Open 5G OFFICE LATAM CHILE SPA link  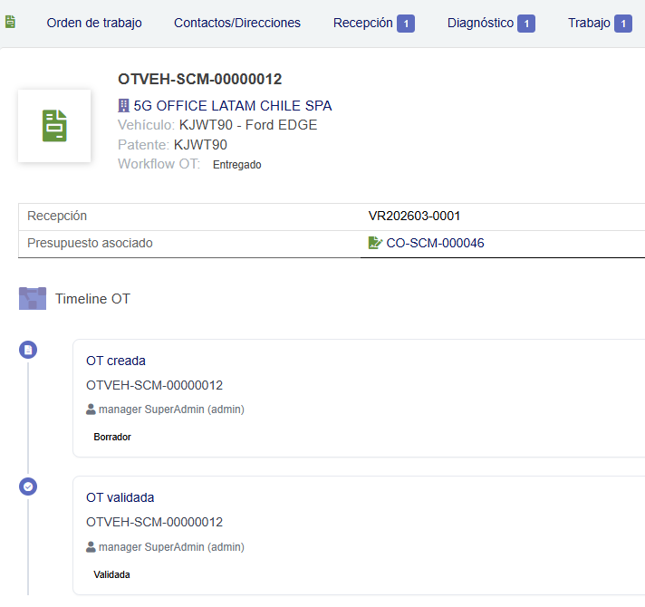point(233,106)
